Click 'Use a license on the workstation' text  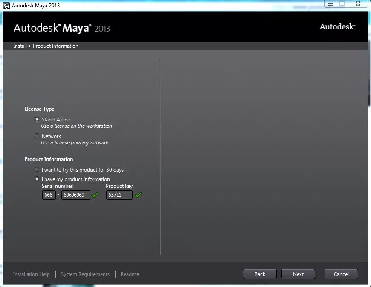76,126
